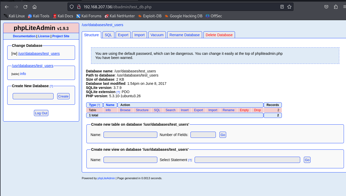The height and width of the screenshot is (196, 346).
Task: Go back using the browser back arrow
Action: tap(7, 7)
